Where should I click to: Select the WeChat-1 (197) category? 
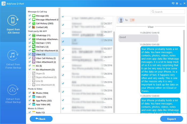pyautogui.click(x=43, y=43)
